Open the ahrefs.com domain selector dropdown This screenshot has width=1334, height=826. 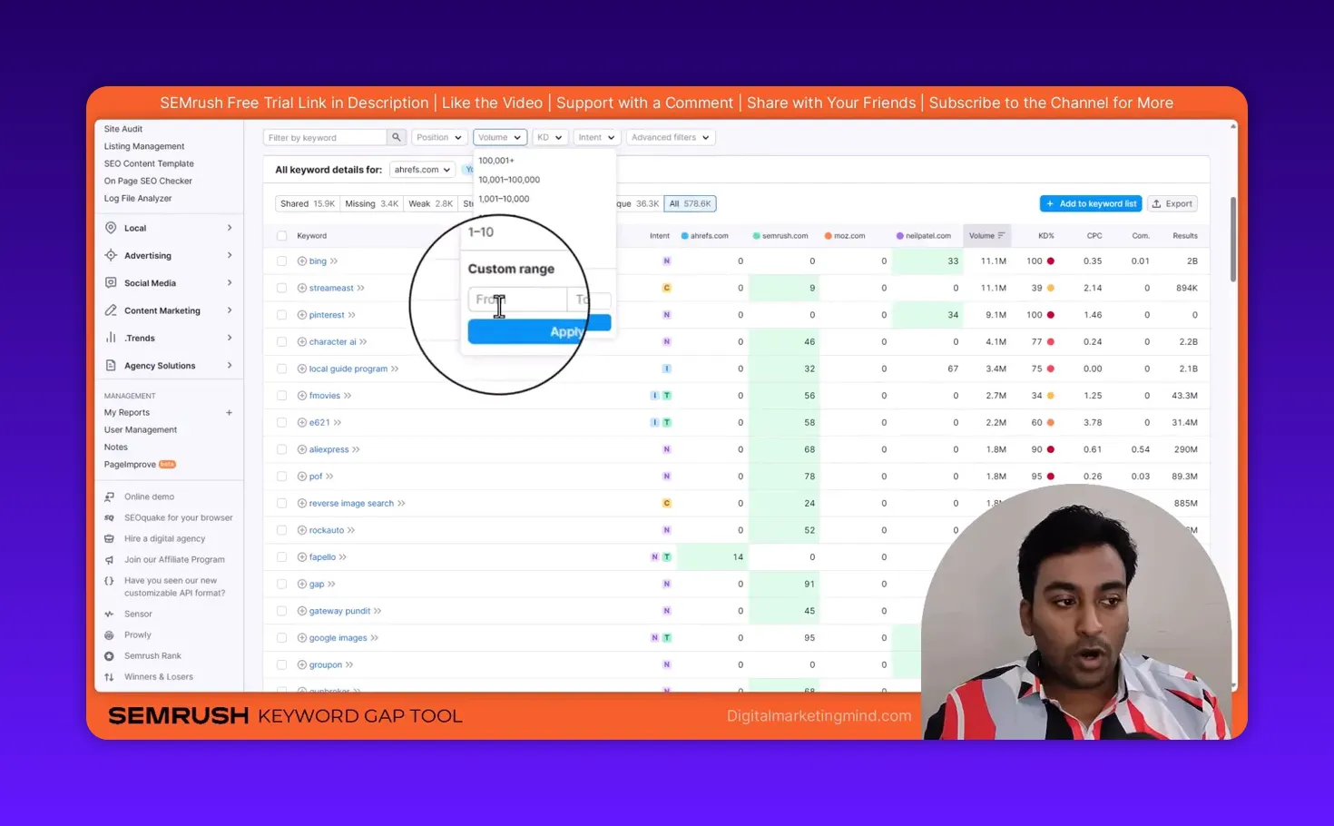pyautogui.click(x=421, y=169)
